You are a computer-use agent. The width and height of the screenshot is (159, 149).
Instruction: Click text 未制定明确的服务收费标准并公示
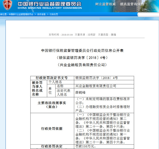coord(103,101)
